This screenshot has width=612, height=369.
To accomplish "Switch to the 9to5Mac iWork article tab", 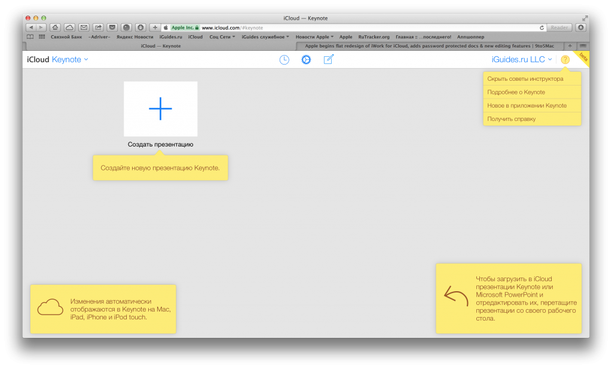I will click(429, 46).
